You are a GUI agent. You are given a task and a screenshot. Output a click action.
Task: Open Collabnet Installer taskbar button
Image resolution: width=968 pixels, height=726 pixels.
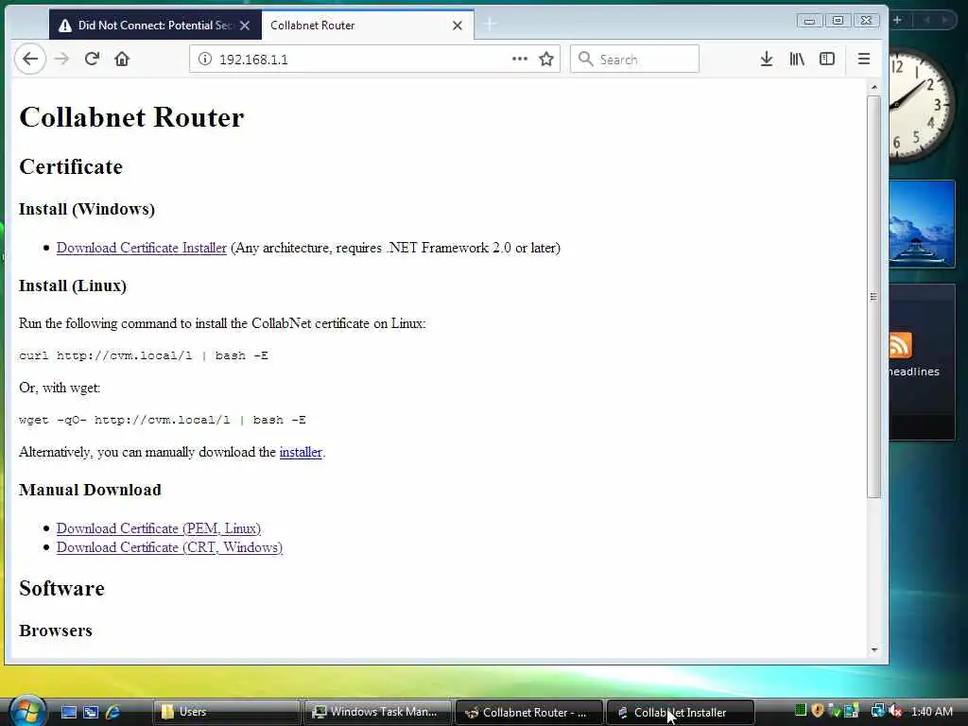click(680, 712)
